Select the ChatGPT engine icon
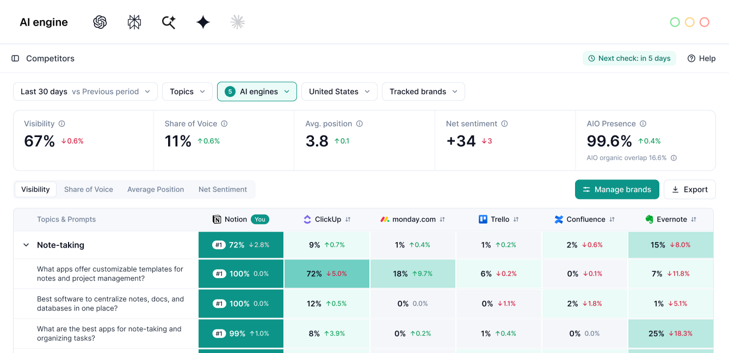The width and height of the screenshot is (729, 353). [x=100, y=22]
